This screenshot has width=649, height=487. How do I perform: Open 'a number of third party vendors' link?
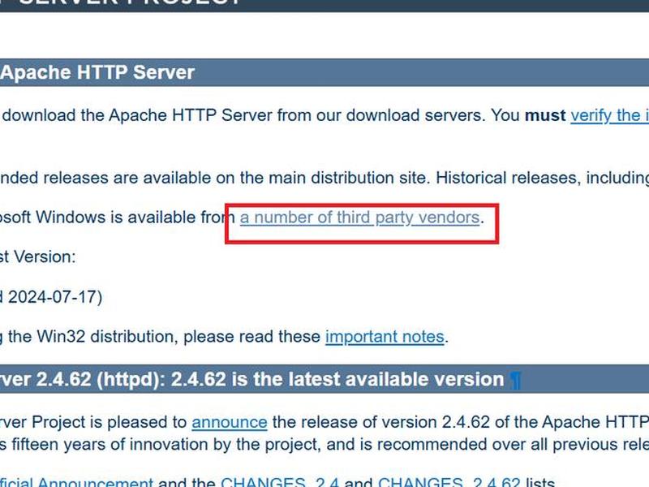tap(359, 218)
